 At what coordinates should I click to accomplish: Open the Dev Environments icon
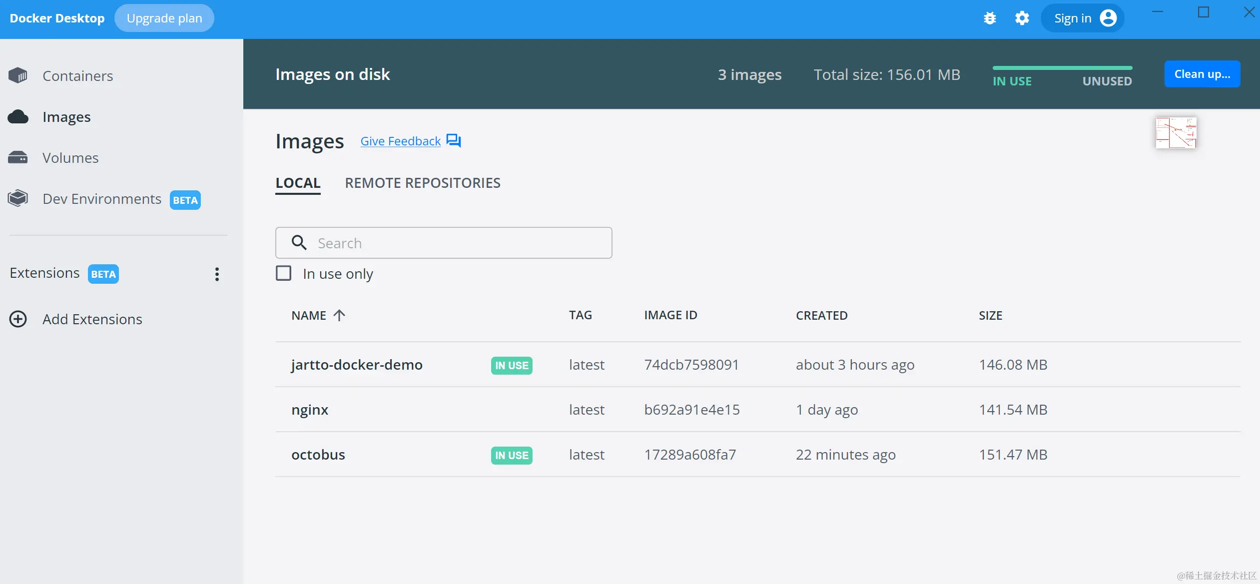[18, 199]
